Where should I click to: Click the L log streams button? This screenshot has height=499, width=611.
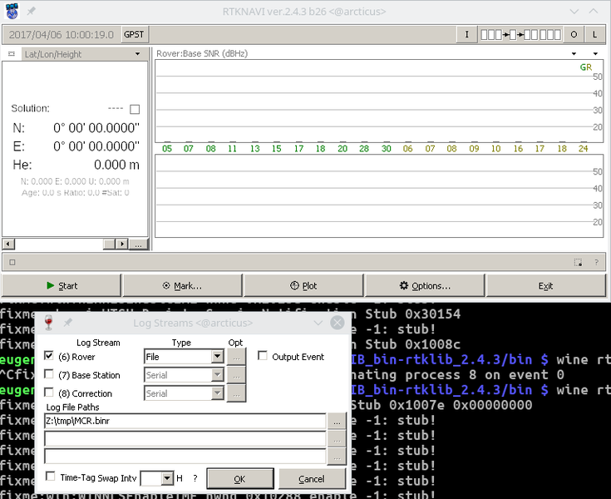pyautogui.click(x=595, y=35)
